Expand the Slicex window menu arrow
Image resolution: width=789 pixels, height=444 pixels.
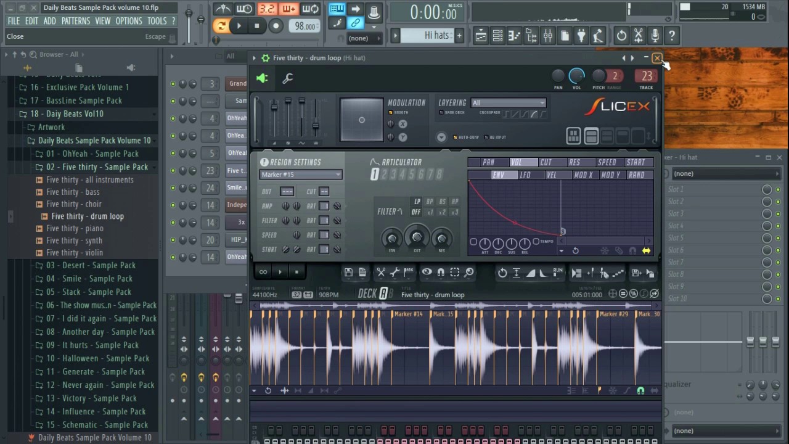(254, 58)
